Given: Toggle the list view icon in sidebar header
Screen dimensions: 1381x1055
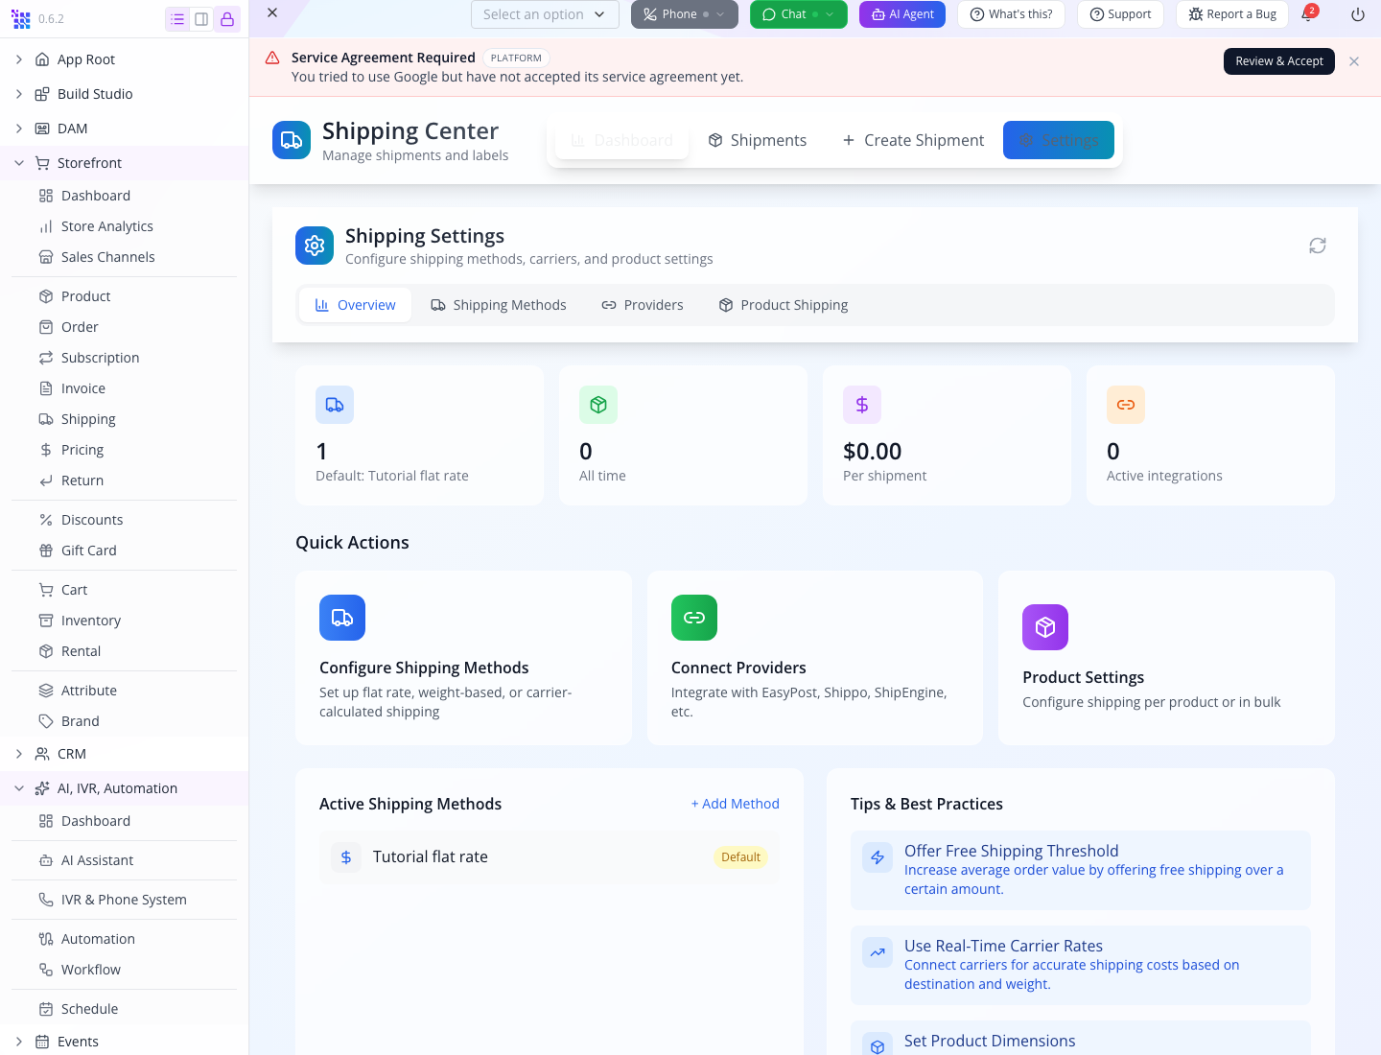Looking at the screenshot, I should pos(177,19).
